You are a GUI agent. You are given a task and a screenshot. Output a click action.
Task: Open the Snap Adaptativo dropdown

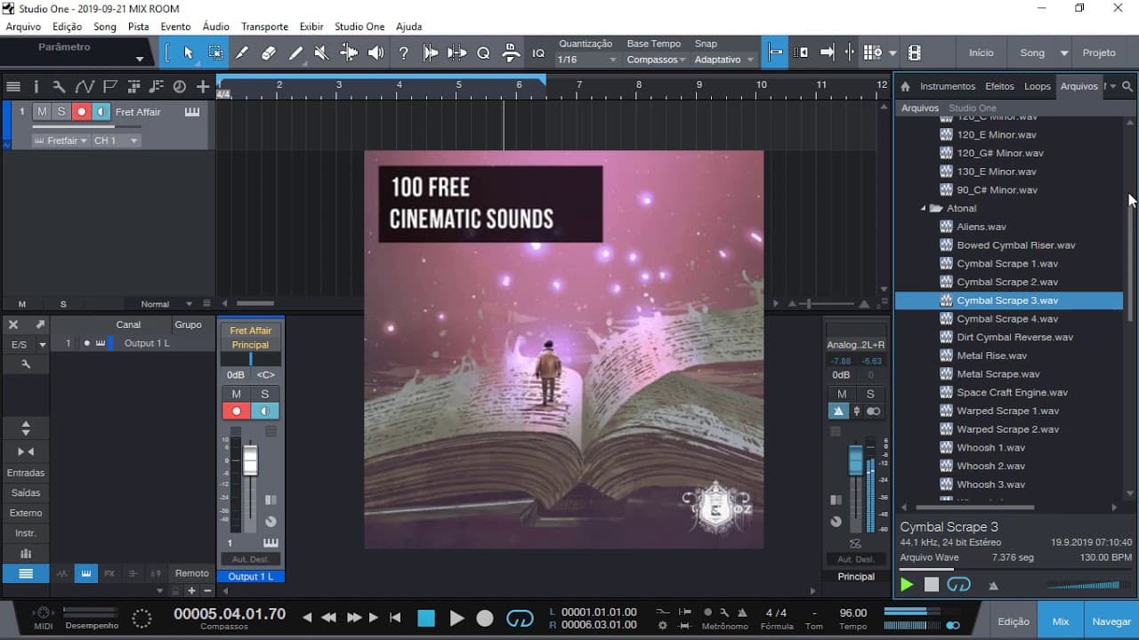(724, 60)
